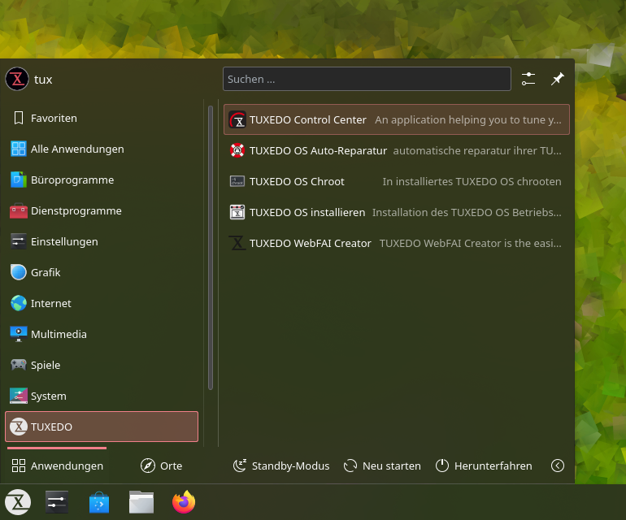This screenshot has width=626, height=520.
Task: Choose the Grafik category
Action: point(102,272)
